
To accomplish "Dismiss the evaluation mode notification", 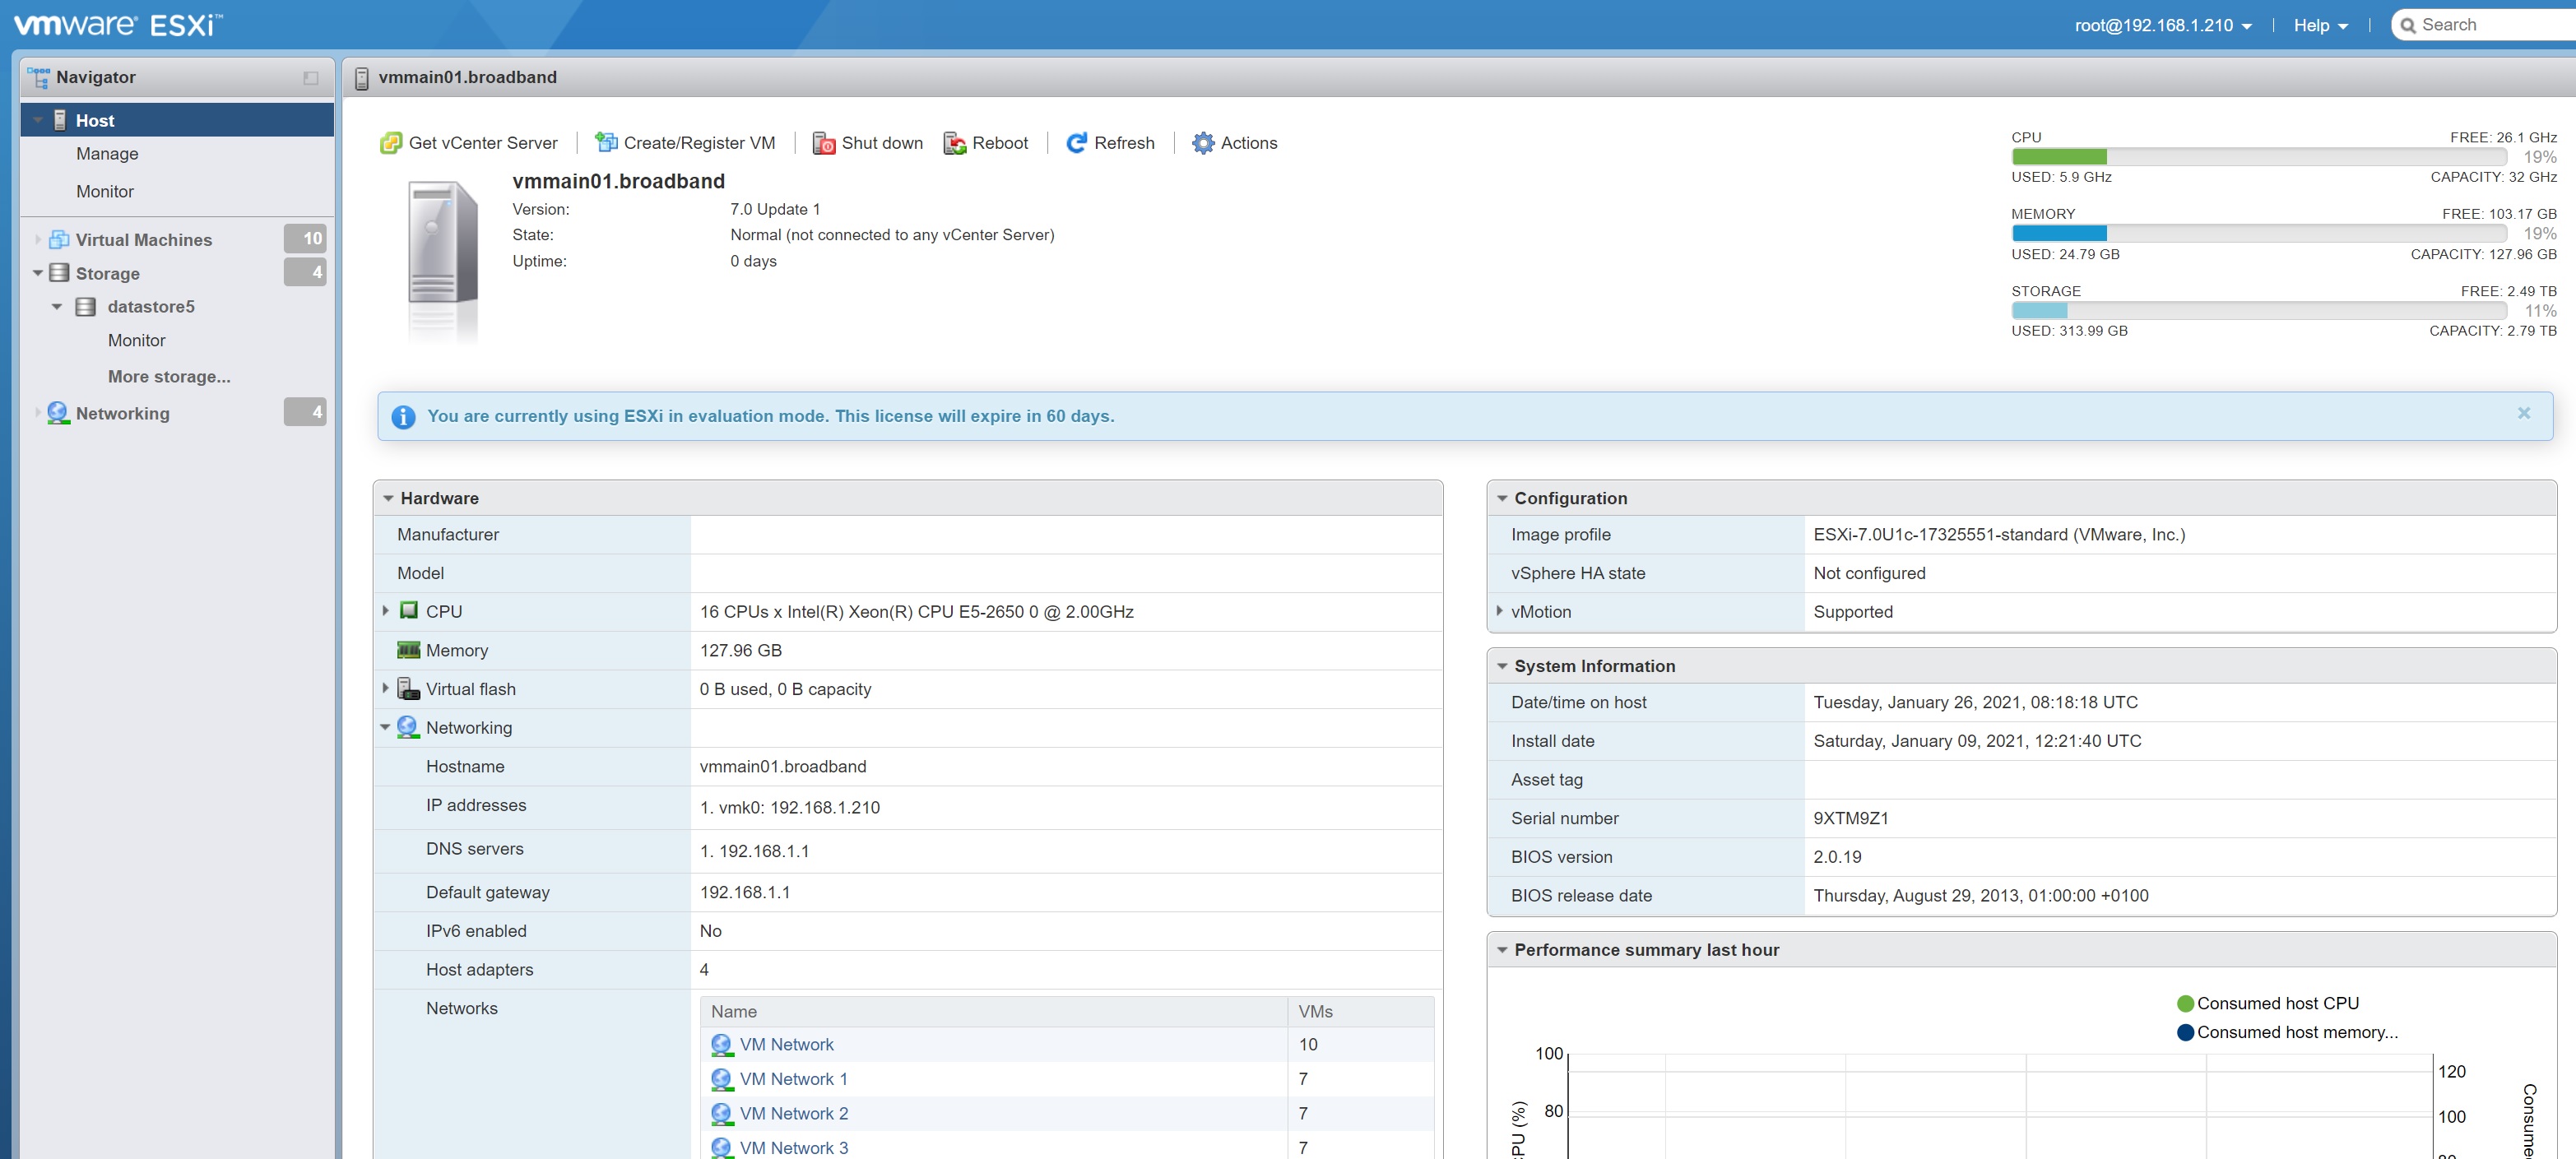I will coord(2523,413).
